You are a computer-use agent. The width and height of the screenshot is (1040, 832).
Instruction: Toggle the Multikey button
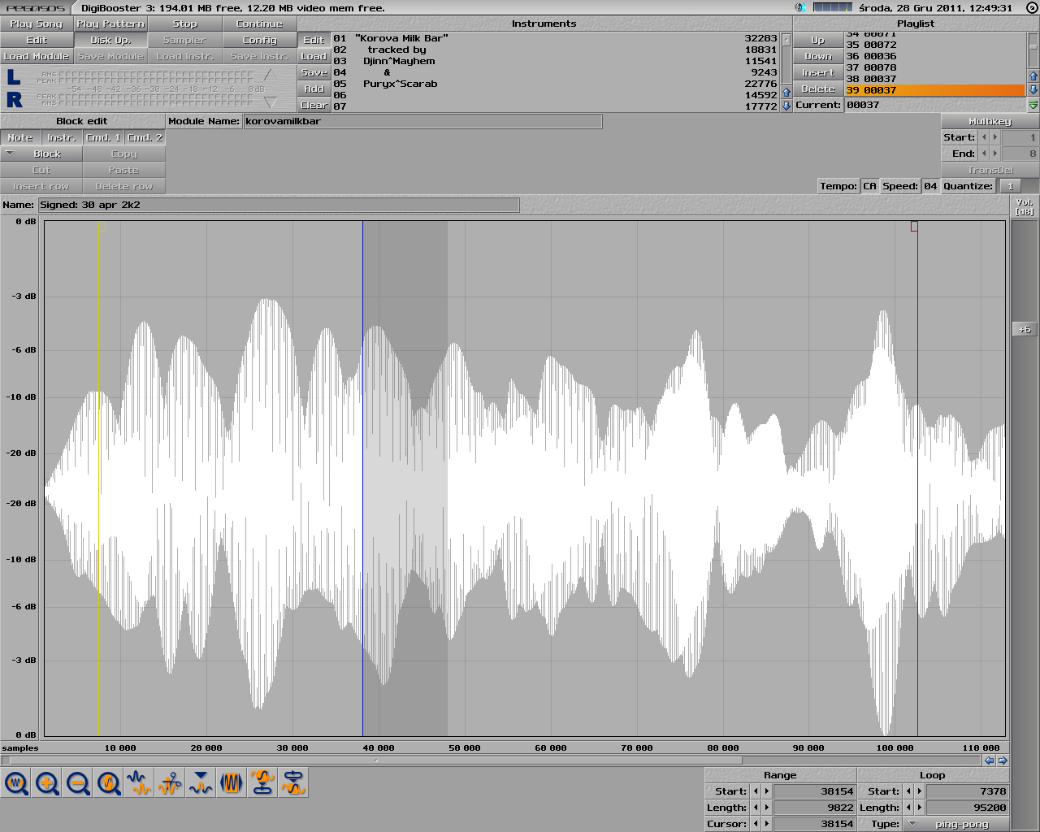(x=990, y=121)
